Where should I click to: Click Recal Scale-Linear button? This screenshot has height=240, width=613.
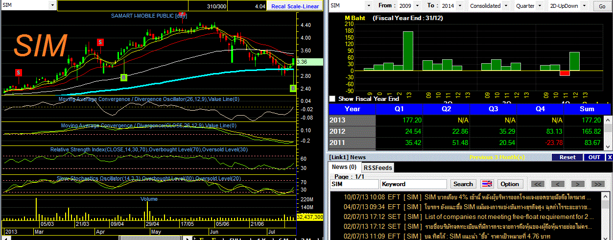295,6
